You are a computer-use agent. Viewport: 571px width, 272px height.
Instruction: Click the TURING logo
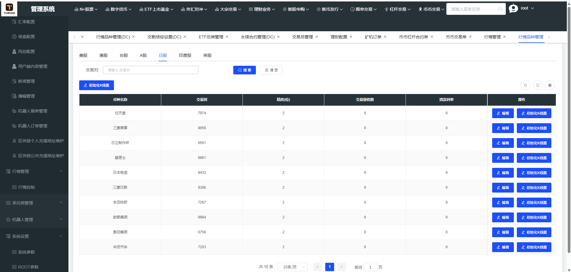[x=9, y=9]
